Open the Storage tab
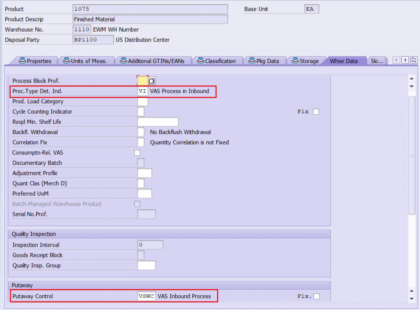The height and width of the screenshot is (310, 420). pos(305,61)
